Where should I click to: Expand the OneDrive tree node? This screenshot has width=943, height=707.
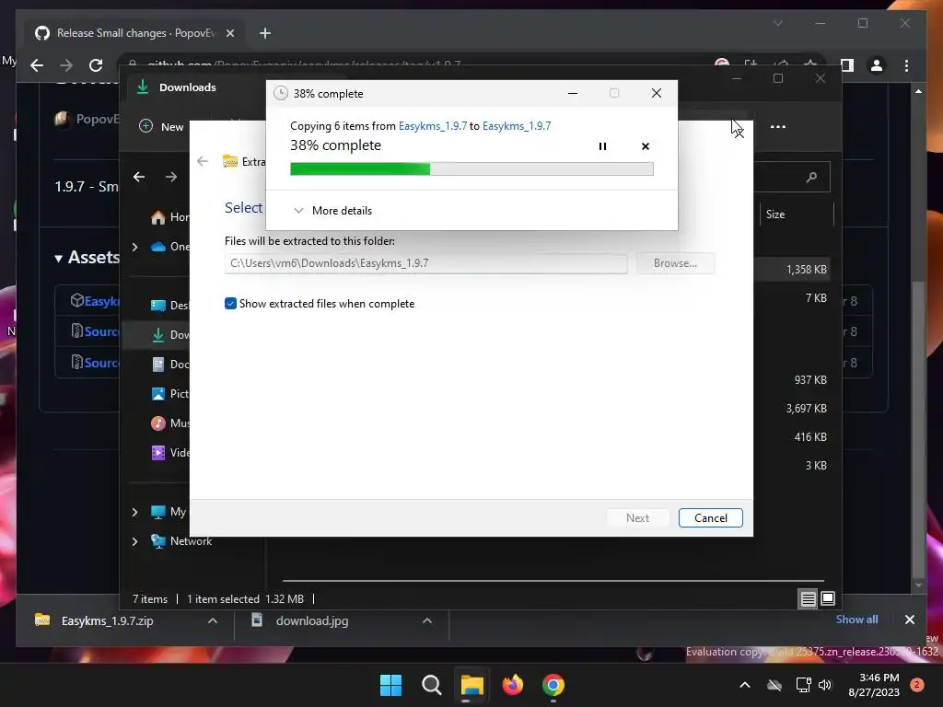pyautogui.click(x=134, y=247)
